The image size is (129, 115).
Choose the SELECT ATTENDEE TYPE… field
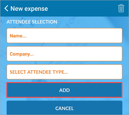64,72
